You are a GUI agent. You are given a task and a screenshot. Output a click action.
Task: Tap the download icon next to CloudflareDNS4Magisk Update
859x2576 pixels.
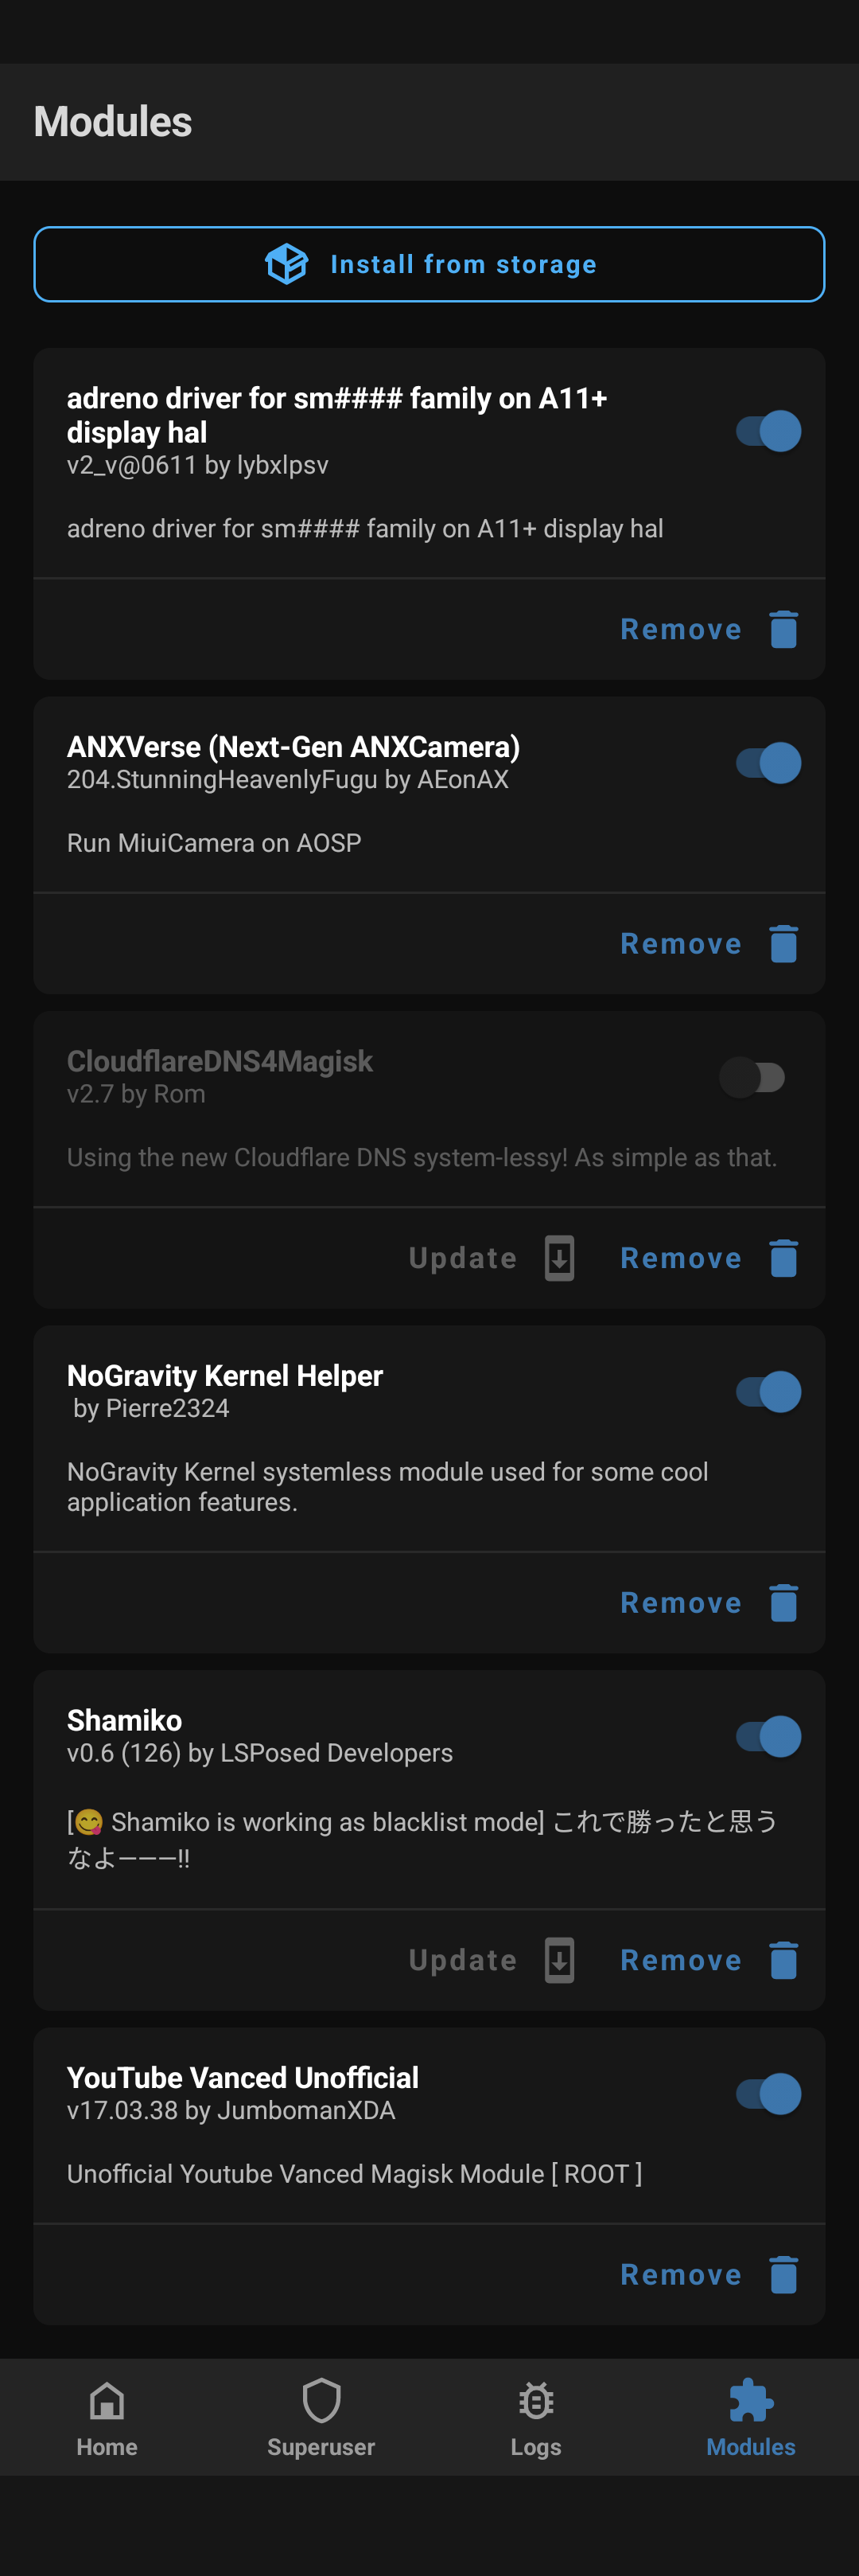(558, 1258)
